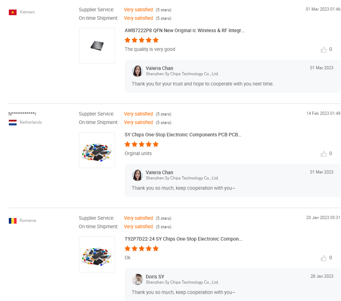Click Shenzhen Sy Chips Technology under Doris SY

point(182,283)
